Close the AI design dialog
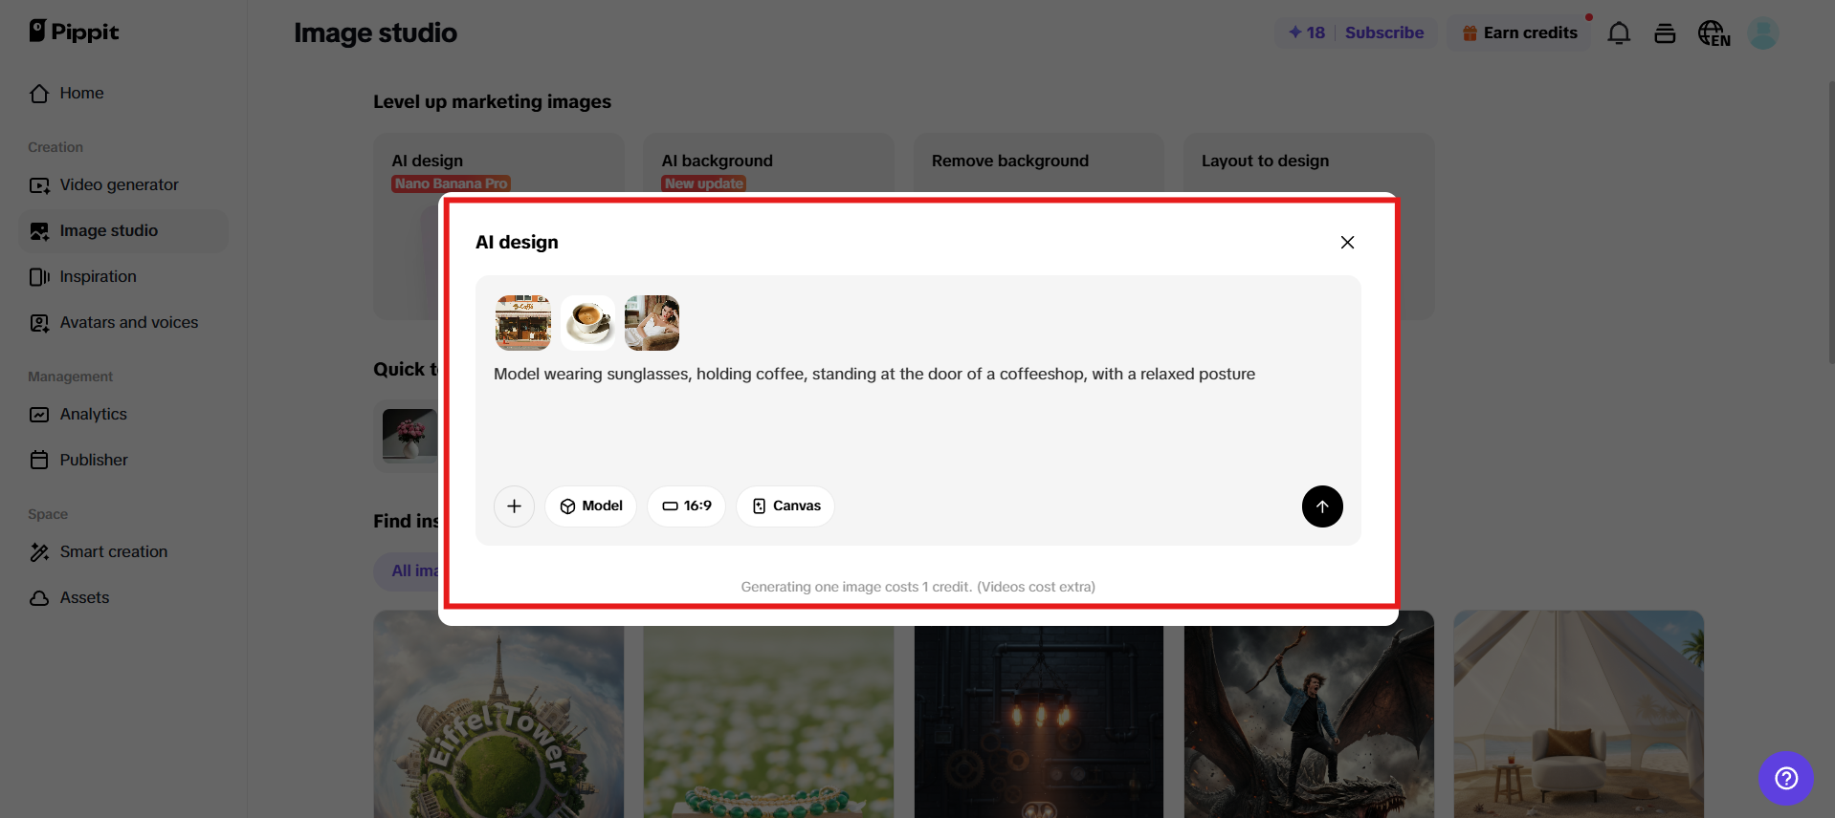 [1347, 243]
